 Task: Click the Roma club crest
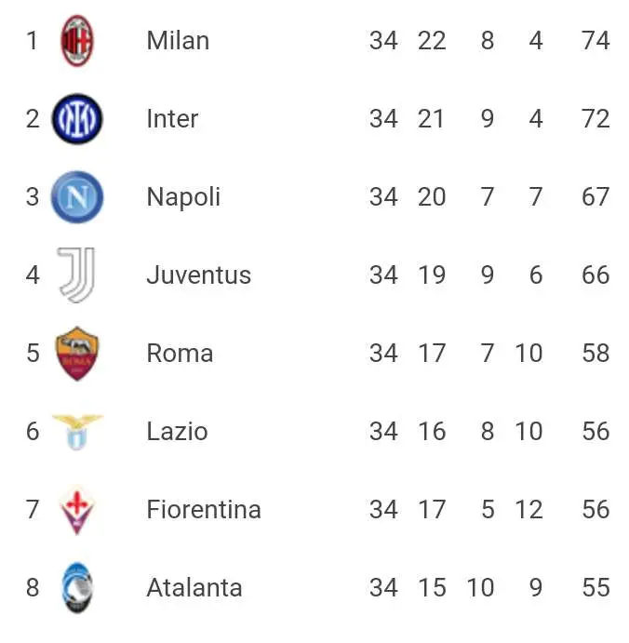tap(77, 353)
